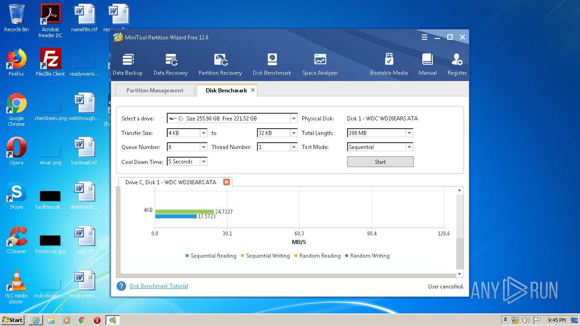
Task: Open Transfer Size 4 KB dropdown
Action: pyautogui.click(x=203, y=133)
